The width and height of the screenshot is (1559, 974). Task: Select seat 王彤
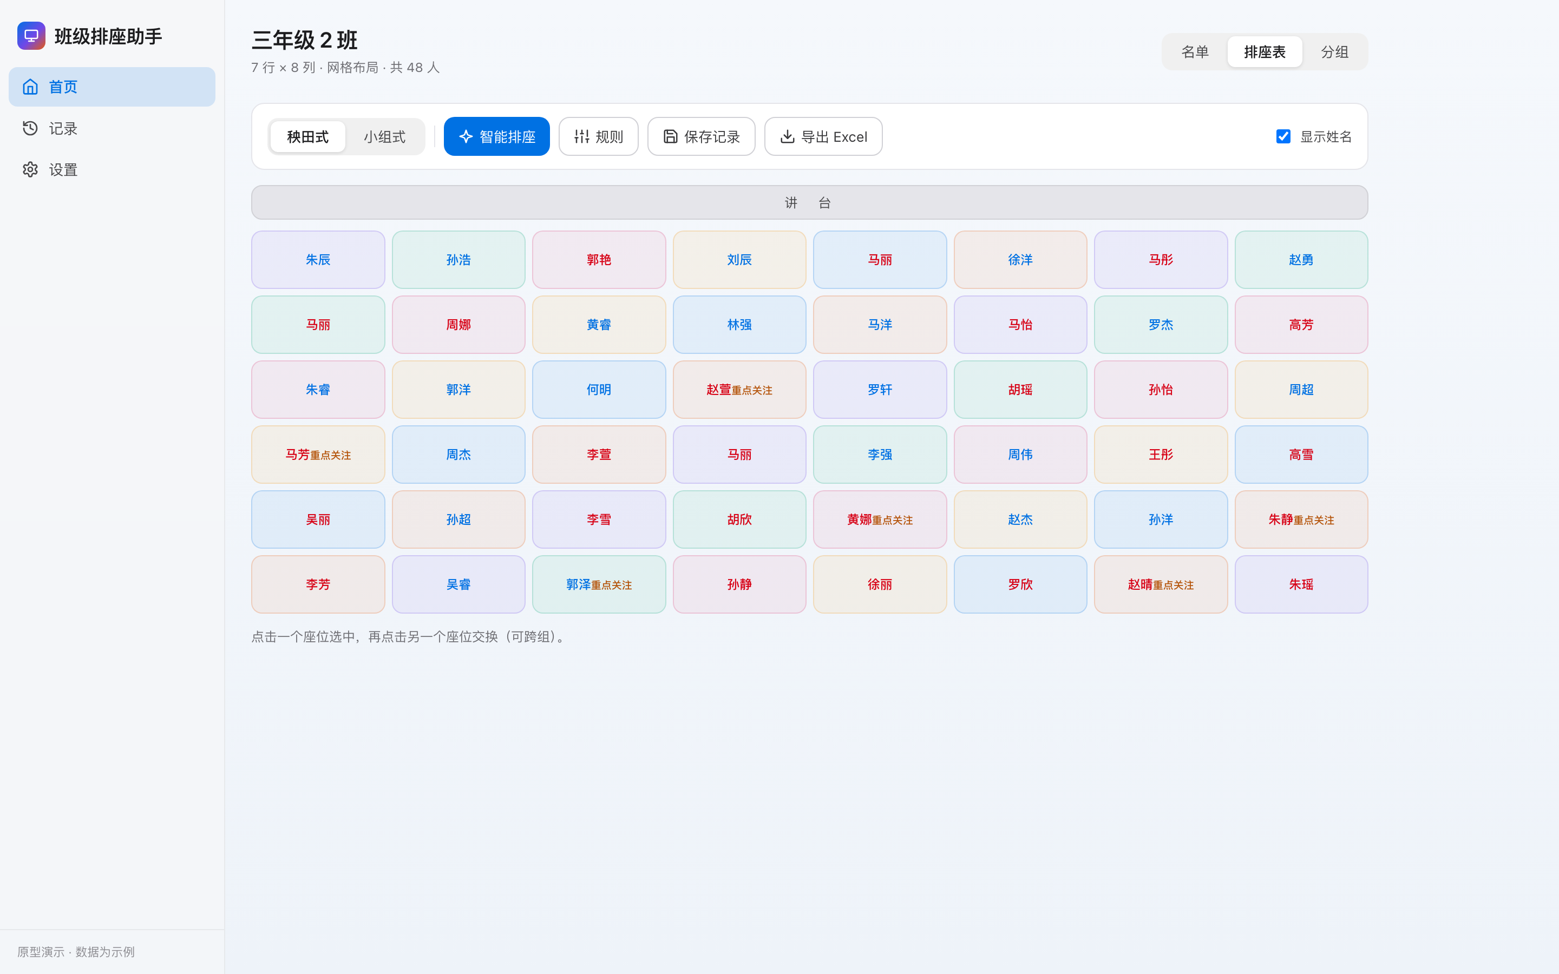1161,455
